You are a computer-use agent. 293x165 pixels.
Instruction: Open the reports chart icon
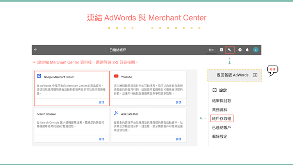point(221,50)
